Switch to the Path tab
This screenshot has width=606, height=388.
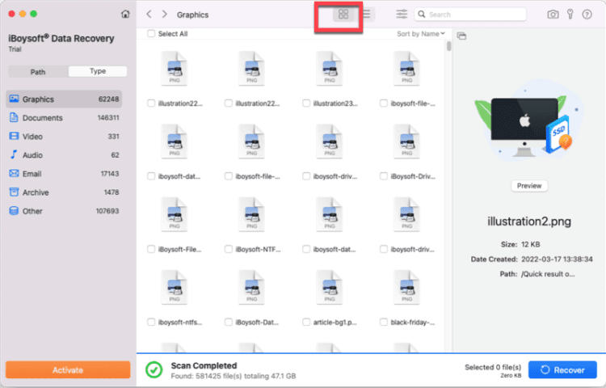(x=38, y=71)
